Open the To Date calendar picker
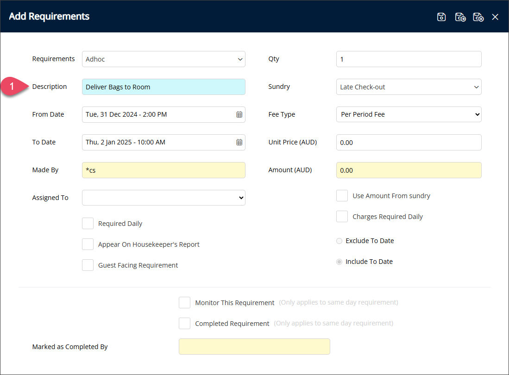The image size is (509, 375). [239, 143]
